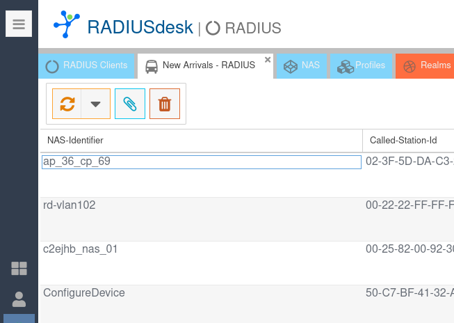The width and height of the screenshot is (454, 323).
Task: Select the c2ejhb_nas_01 row
Action: (201, 249)
